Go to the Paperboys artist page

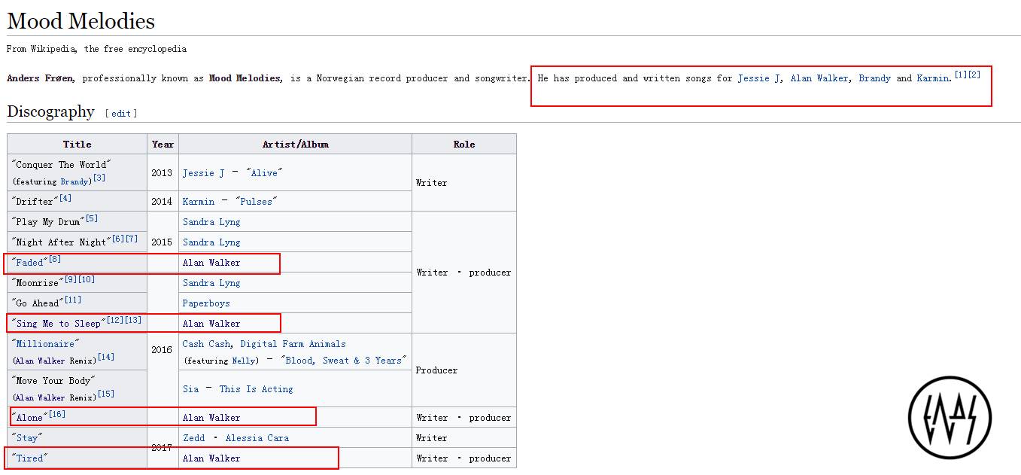tap(206, 303)
